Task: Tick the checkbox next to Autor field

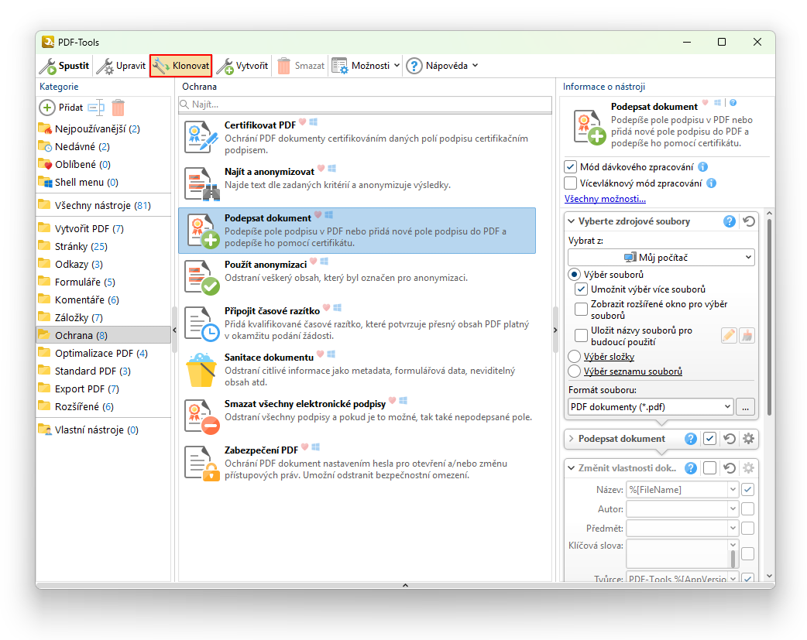Action: click(x=748, y=508)
